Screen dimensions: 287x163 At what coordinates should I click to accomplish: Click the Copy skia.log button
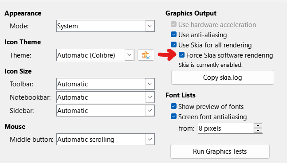tap(223, 78)
